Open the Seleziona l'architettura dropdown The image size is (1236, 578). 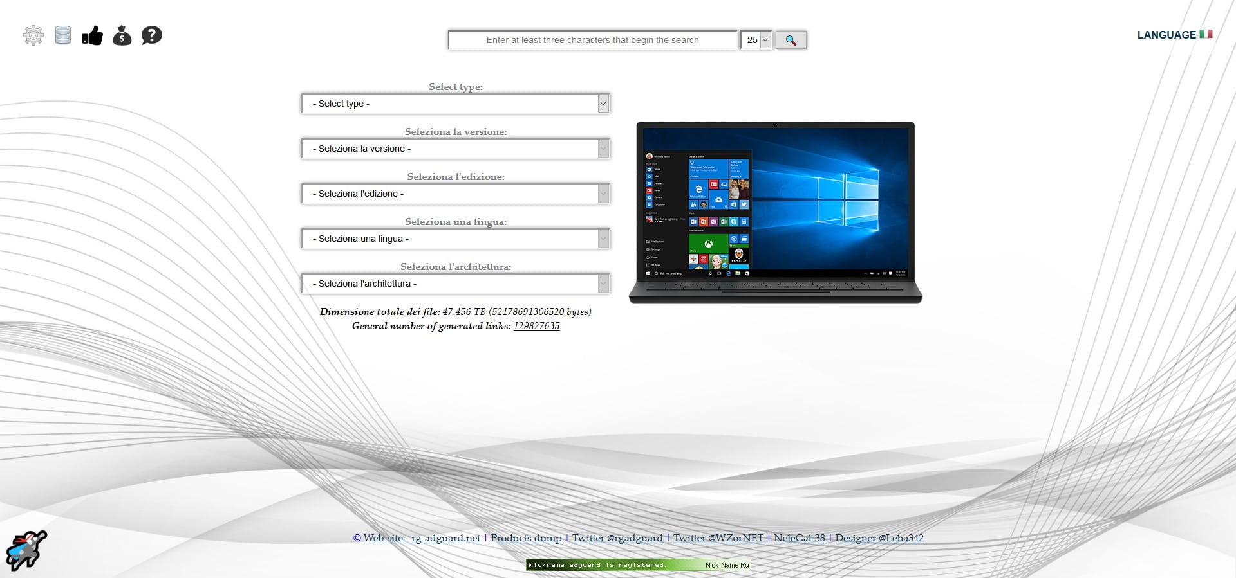click(x=455, y=284)
